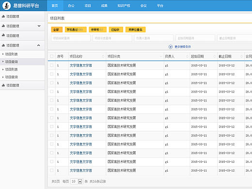
Task: Switch to the 平台 tab
Action: pyautogui.click(x=160, y=6)
